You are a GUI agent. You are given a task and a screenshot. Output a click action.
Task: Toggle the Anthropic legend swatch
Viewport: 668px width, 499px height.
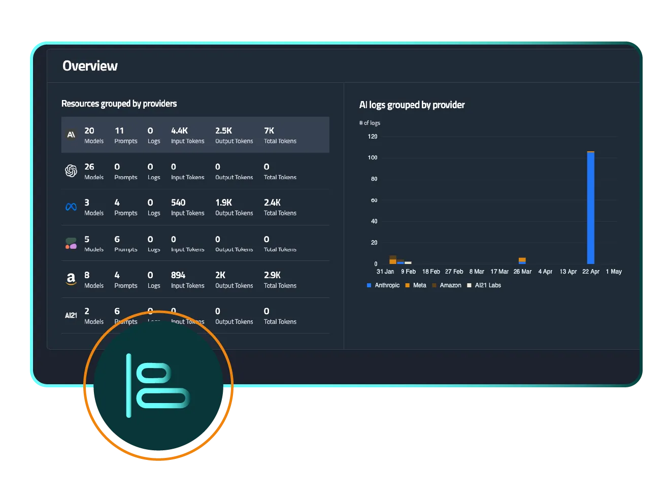(x=369, y=285)
